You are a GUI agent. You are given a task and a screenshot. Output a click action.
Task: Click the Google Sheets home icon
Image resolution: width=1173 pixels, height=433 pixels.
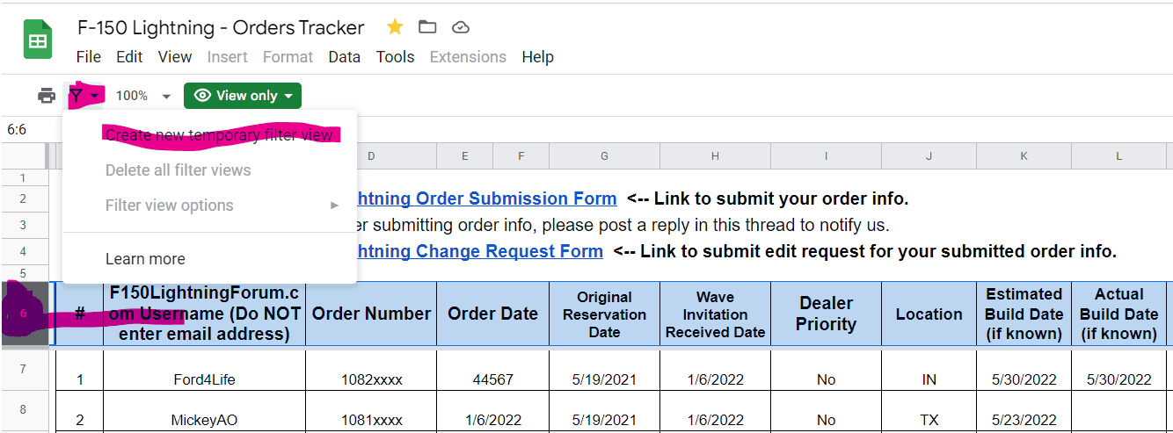tap(39, 41)
